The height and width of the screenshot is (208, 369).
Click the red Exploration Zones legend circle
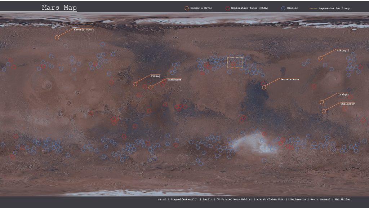[x=227, y=8]
